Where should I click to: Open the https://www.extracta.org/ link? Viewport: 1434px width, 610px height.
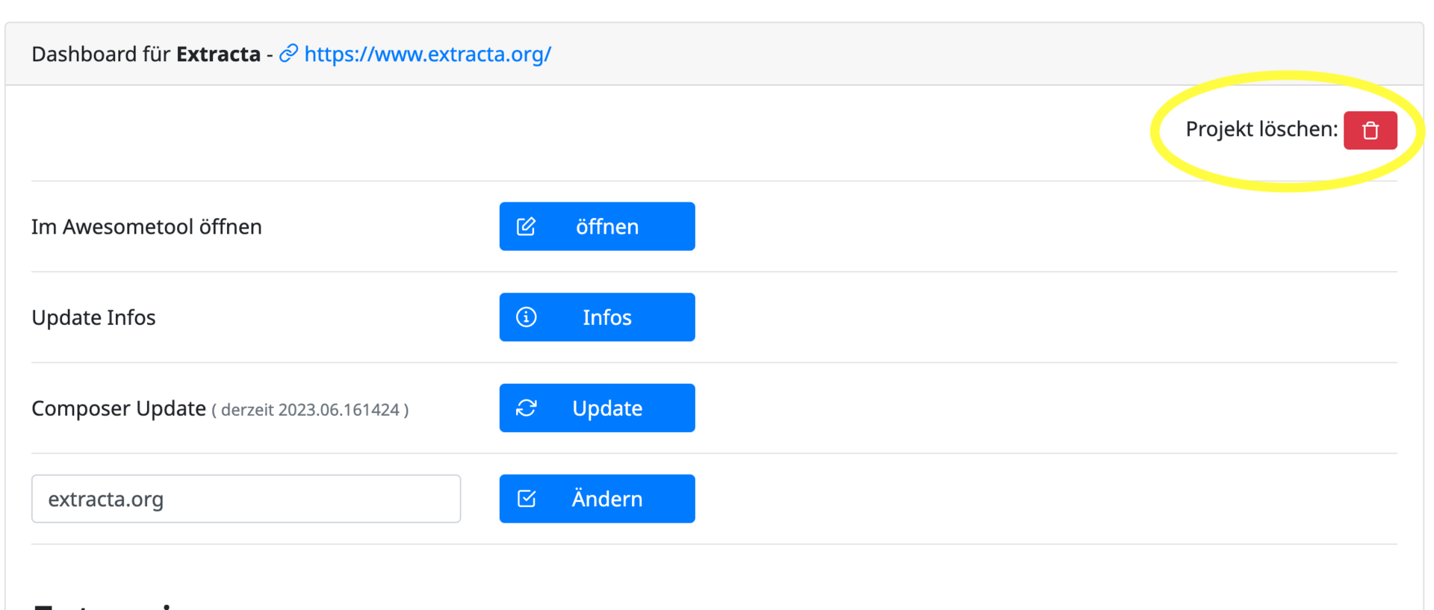coord(427,54)
